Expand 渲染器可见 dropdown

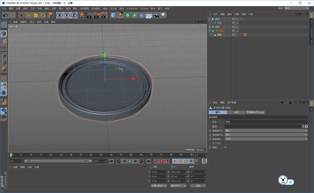coord(266,135)
